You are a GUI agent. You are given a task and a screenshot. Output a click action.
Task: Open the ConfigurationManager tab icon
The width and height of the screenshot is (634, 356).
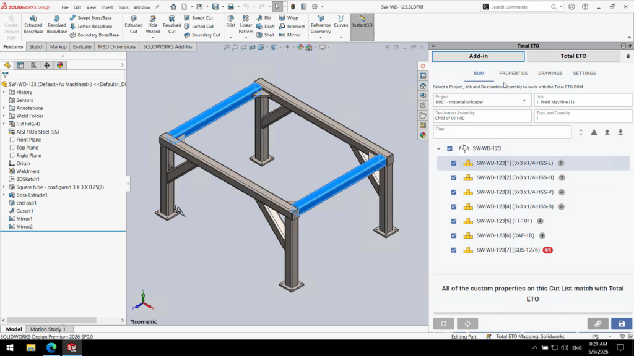pyautogui.click(x=33, y=65)
